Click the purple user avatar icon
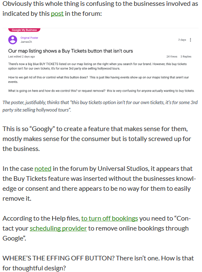Viewport: 202px width, 272px height. (13, 40)
